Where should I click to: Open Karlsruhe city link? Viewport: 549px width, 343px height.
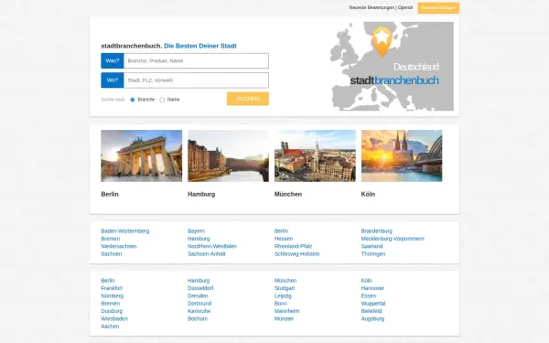[199, 311]
